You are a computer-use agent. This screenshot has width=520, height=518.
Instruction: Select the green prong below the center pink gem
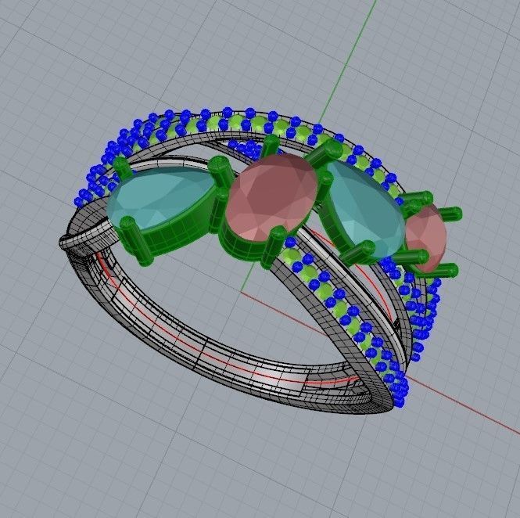click(x=273, y=247)
